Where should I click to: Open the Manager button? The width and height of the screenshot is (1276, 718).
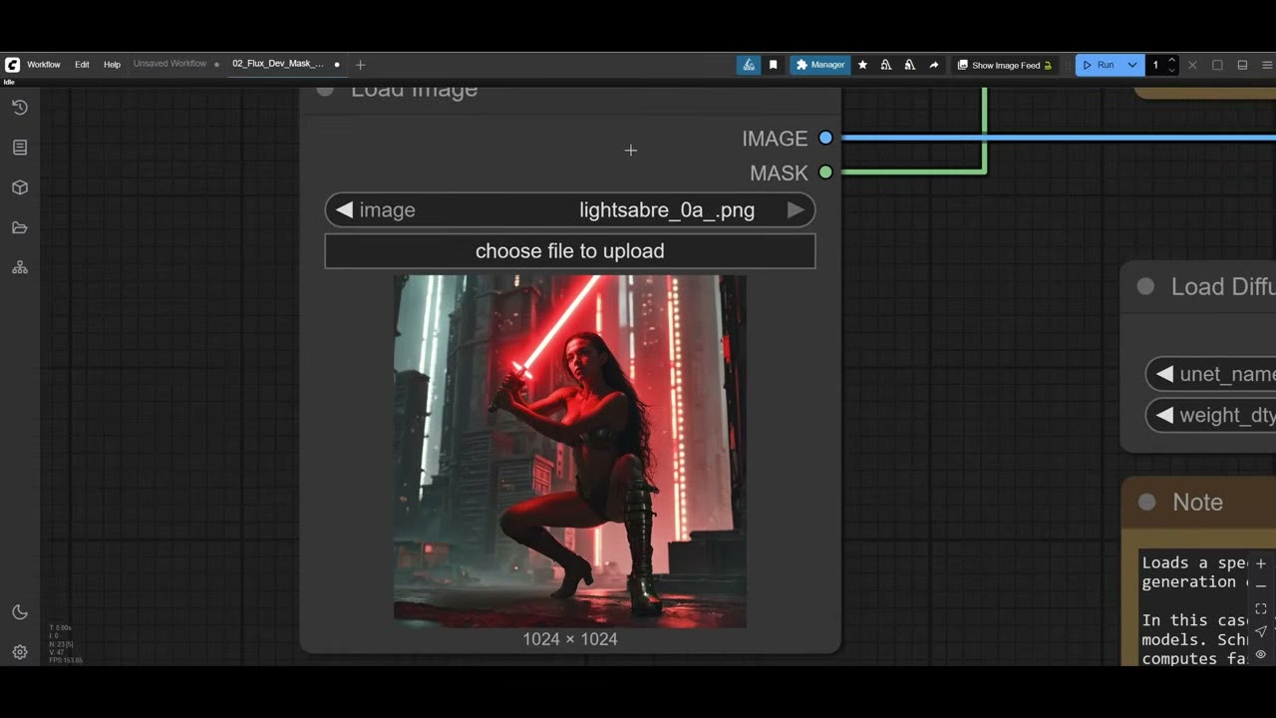tap(820, 65)
